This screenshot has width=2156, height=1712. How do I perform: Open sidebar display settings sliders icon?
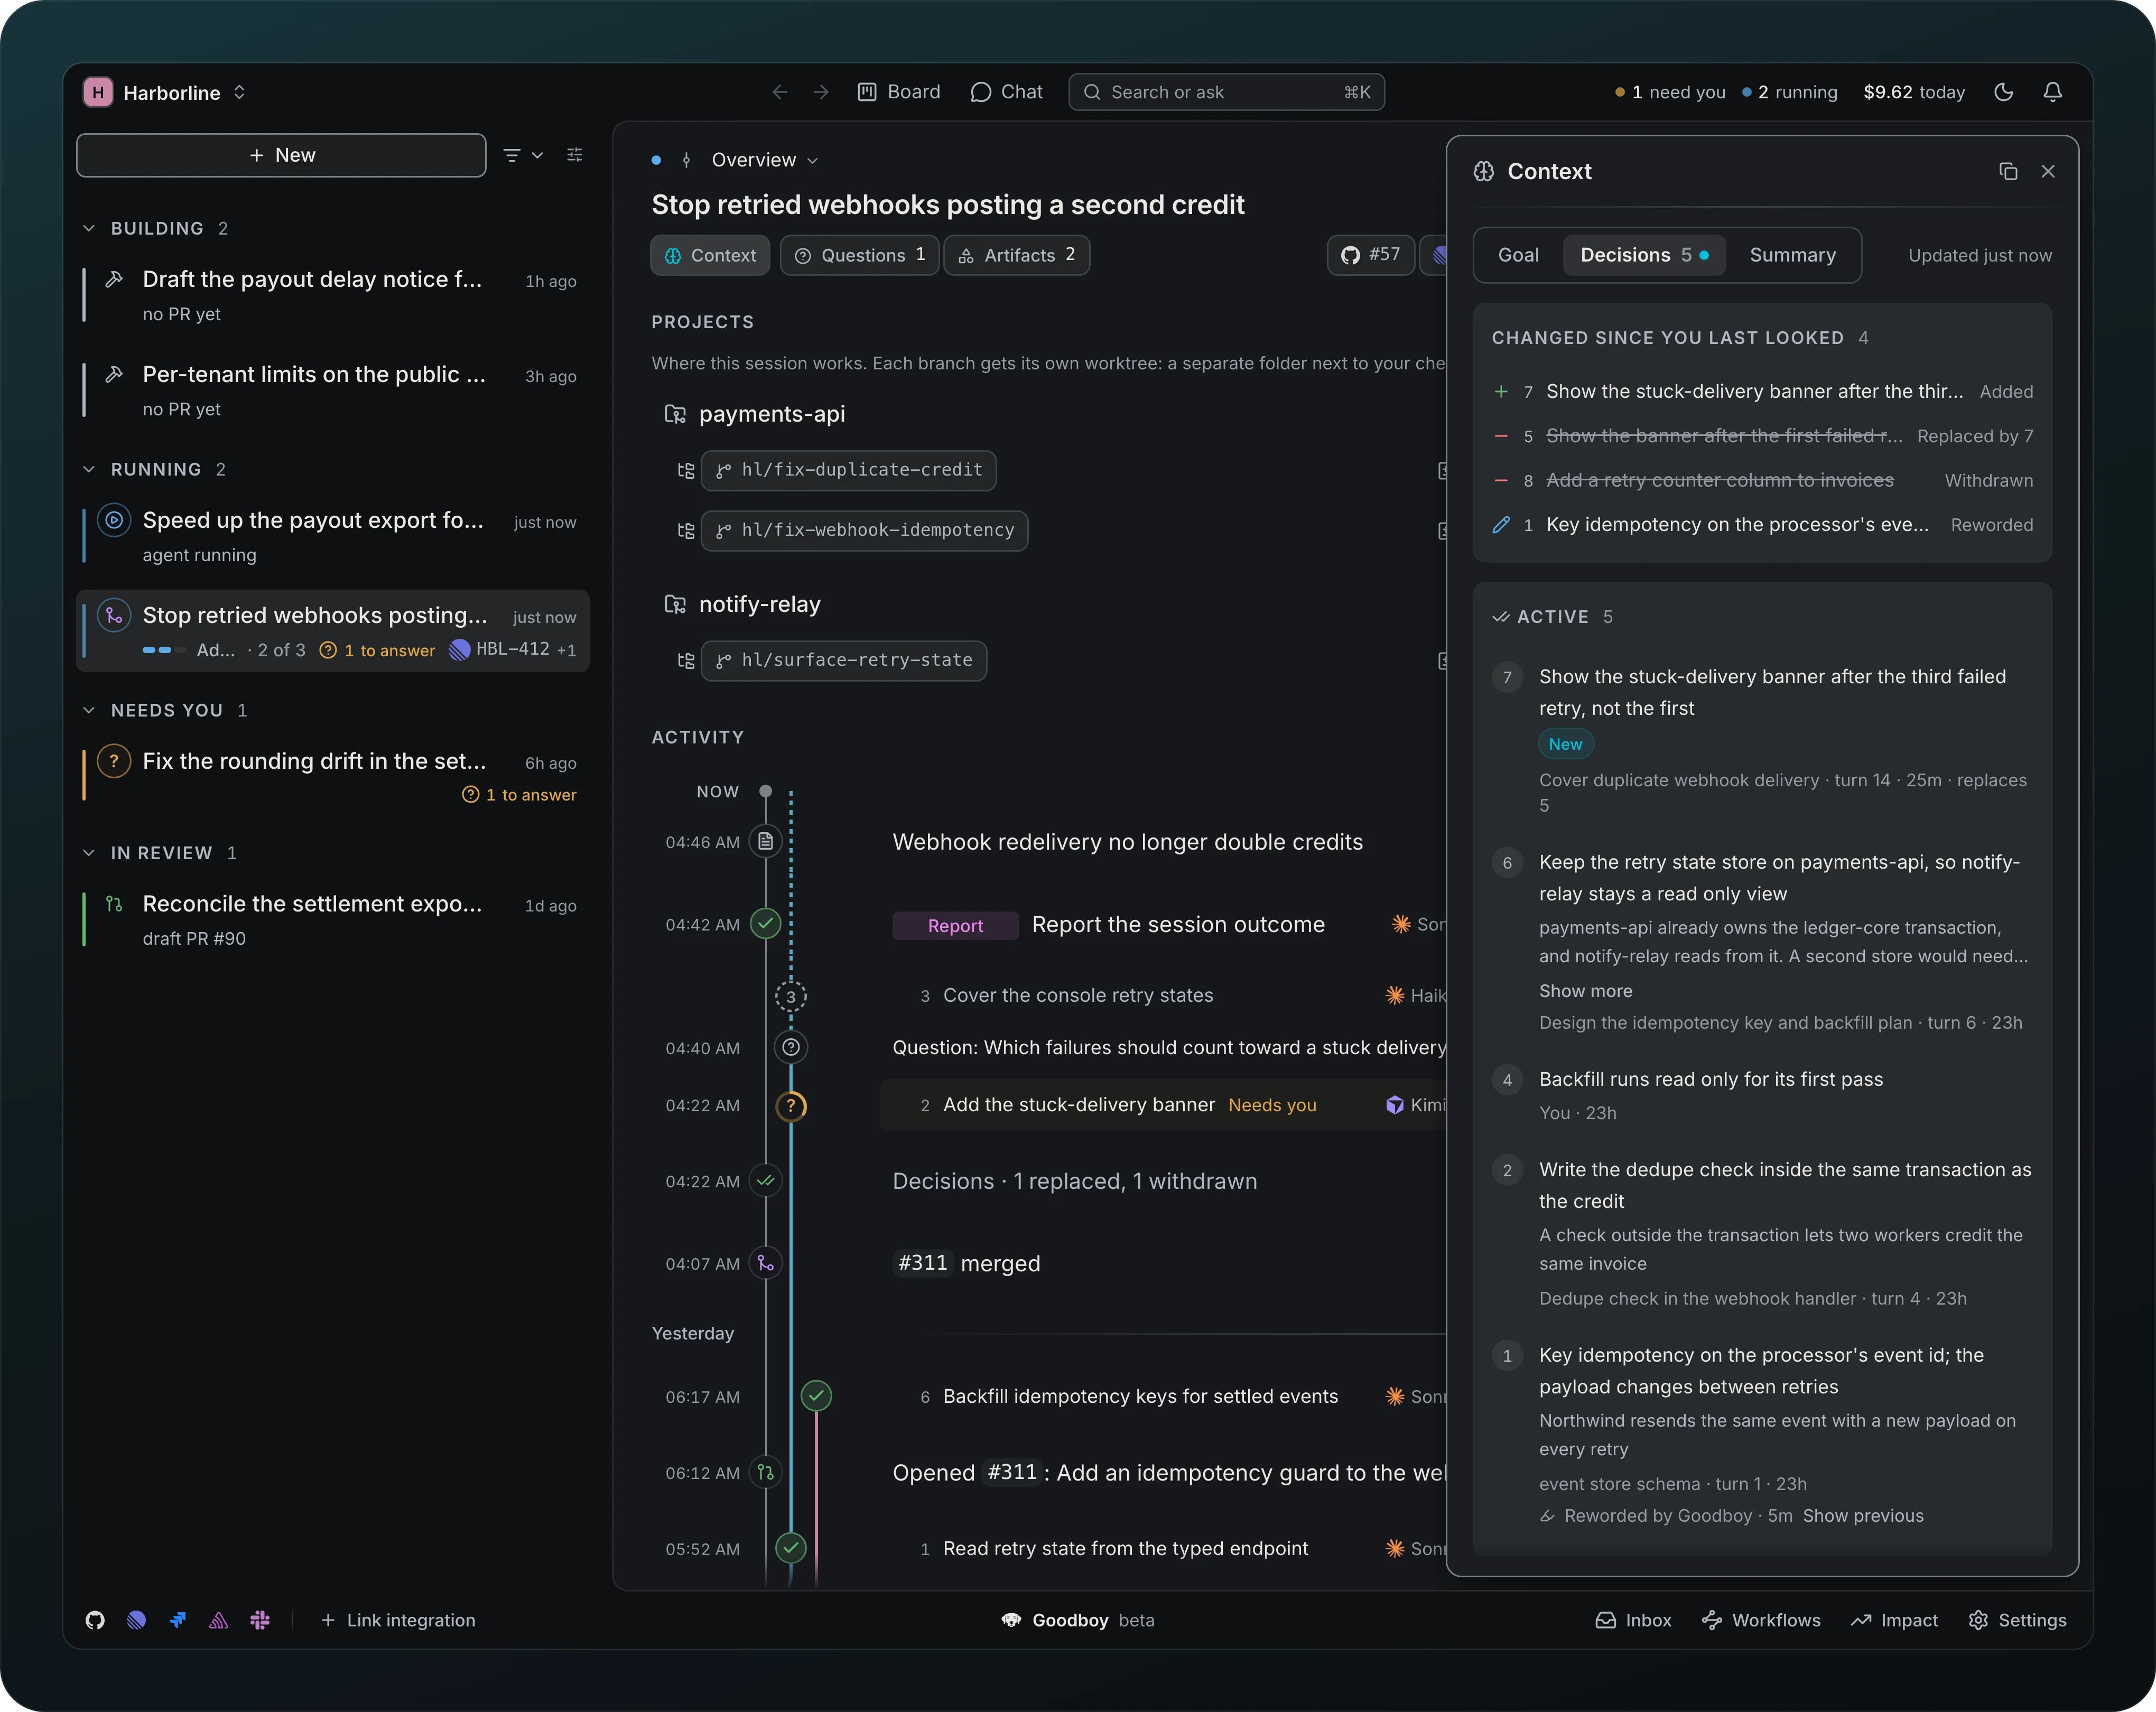pos(574,155)
